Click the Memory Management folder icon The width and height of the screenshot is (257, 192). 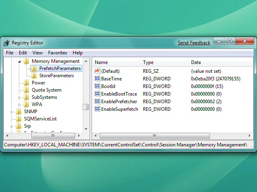(x=27, y=61)
